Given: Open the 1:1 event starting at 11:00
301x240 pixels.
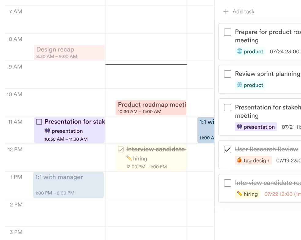Looking at the screenshot, I should [x=205, y=129].
